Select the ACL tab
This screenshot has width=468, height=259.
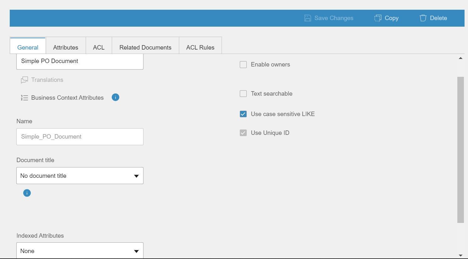click(99, 47)
